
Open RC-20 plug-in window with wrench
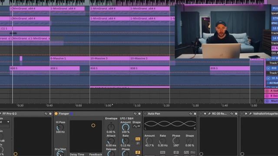(x=209, y=114)
